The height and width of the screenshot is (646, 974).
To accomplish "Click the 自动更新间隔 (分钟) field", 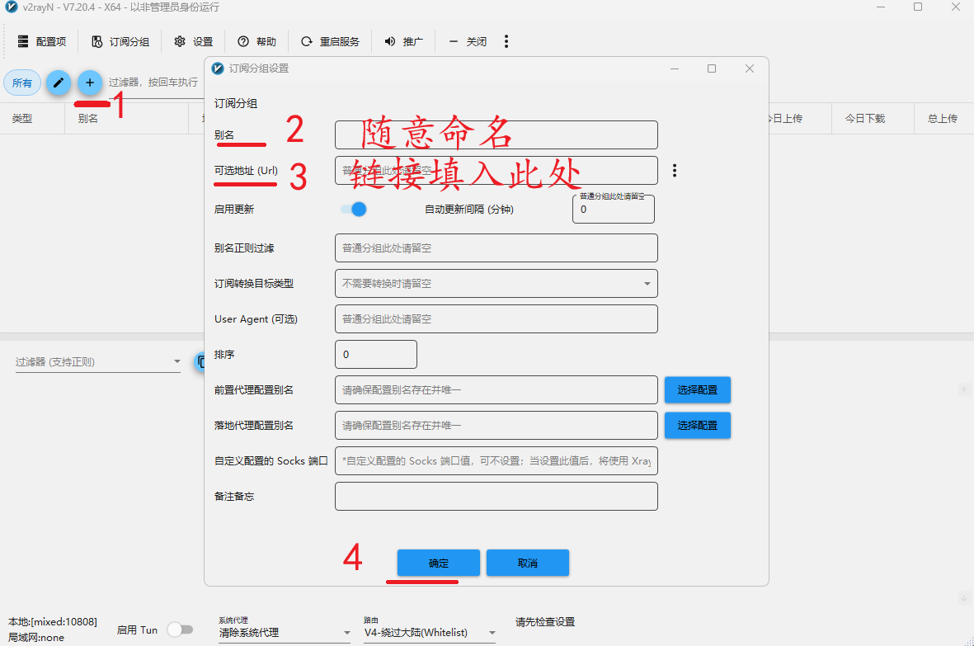I will (613, 210).
